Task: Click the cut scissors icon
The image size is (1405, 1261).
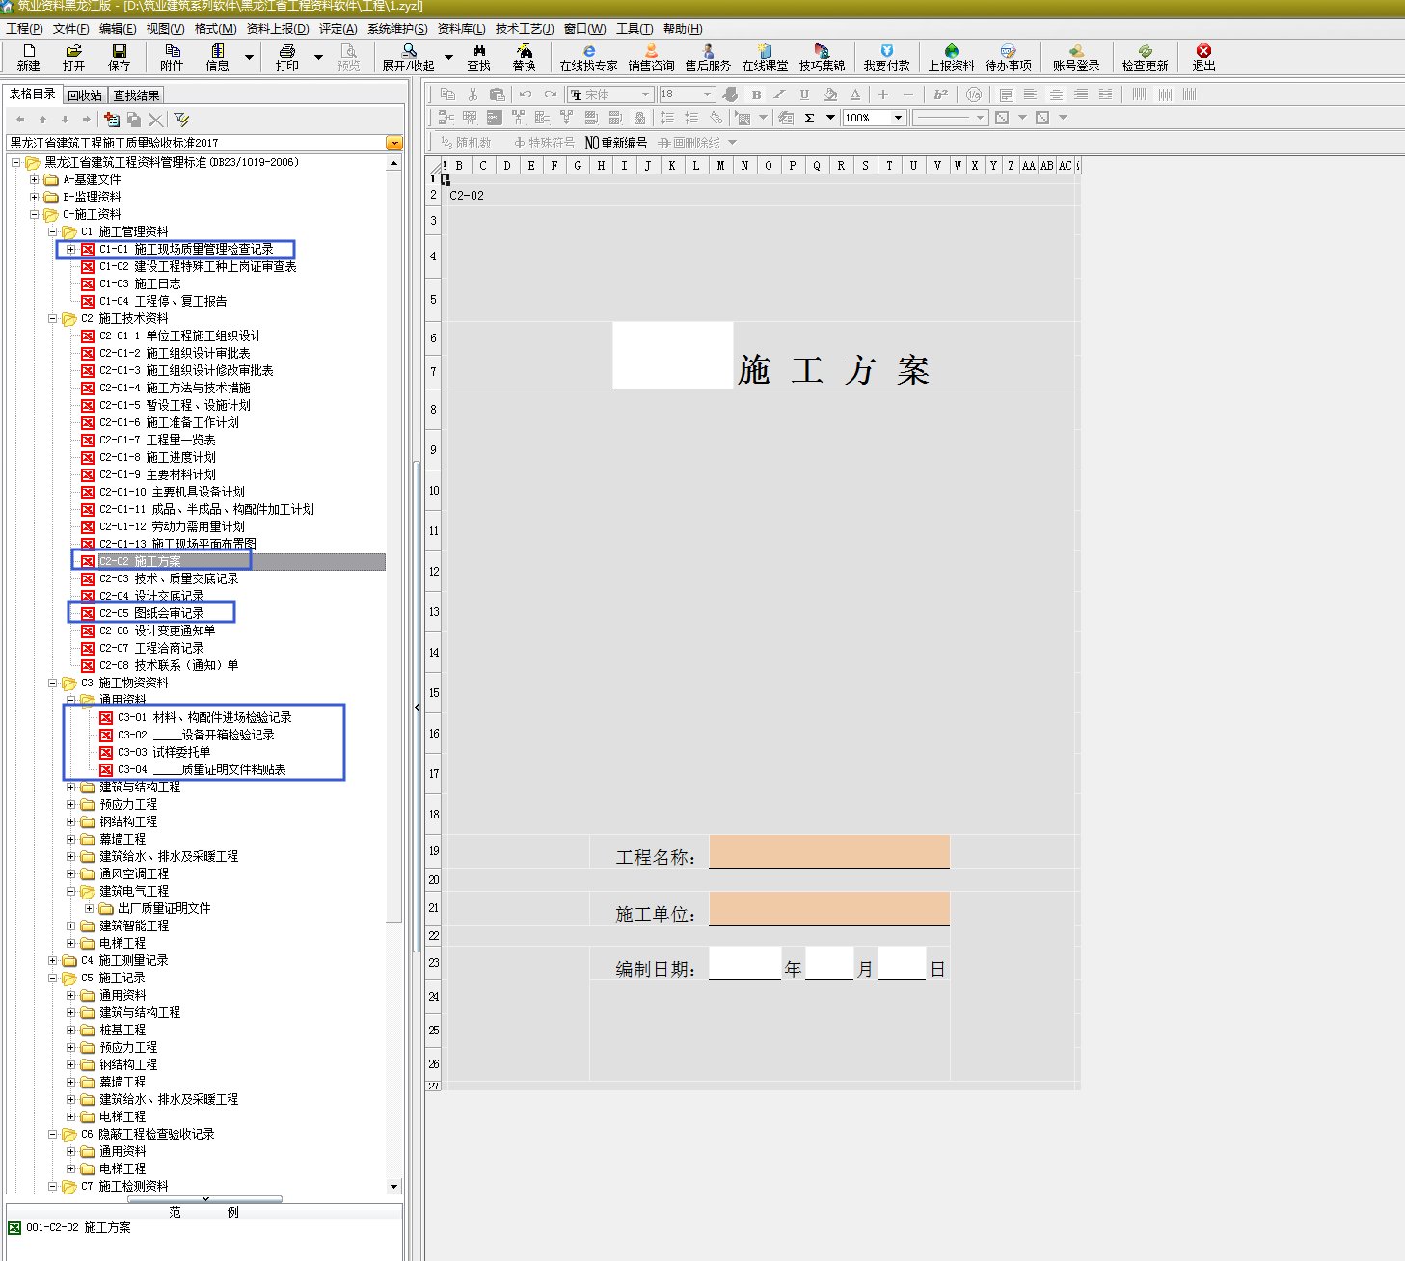Action: [473, 94]
